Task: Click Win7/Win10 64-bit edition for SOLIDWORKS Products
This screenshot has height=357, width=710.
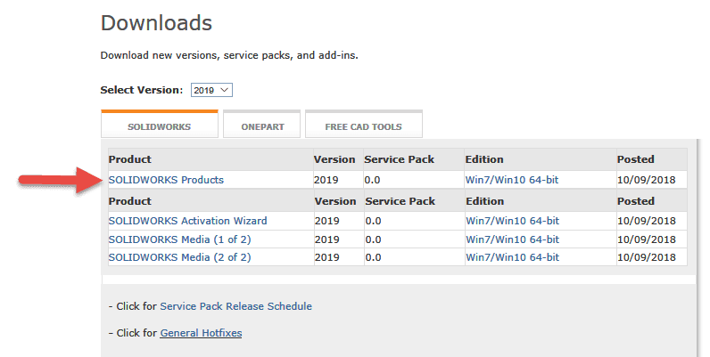Action: [512, 180]
